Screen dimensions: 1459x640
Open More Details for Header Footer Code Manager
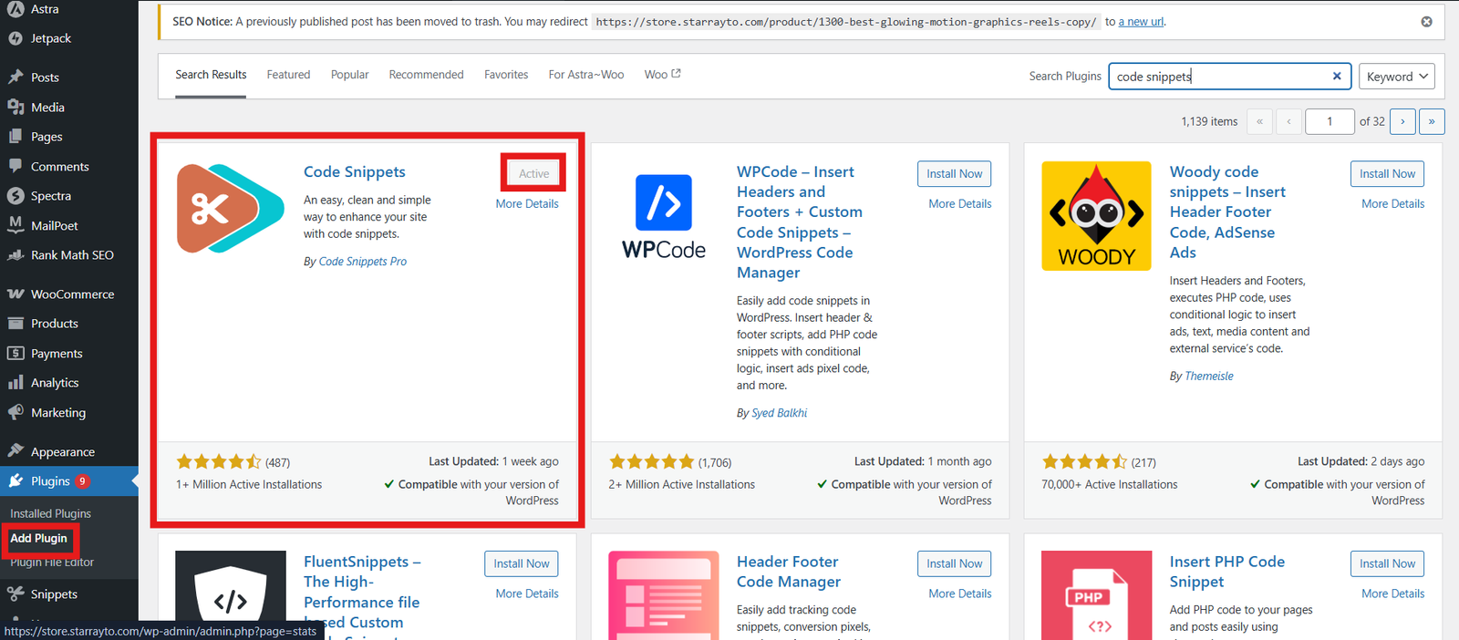[960, 594]
